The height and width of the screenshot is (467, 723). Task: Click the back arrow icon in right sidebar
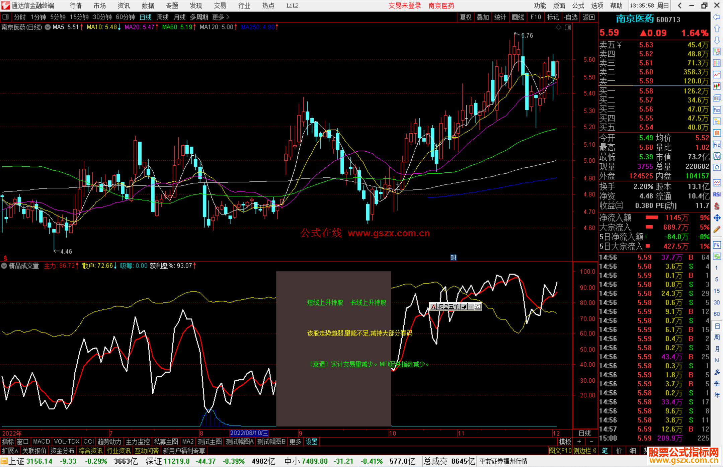click(x=717, y=17)
